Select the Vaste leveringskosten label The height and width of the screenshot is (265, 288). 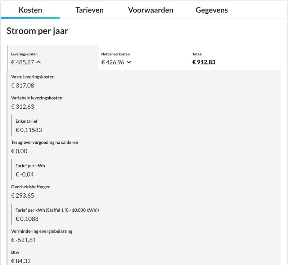tap(33, 77)
